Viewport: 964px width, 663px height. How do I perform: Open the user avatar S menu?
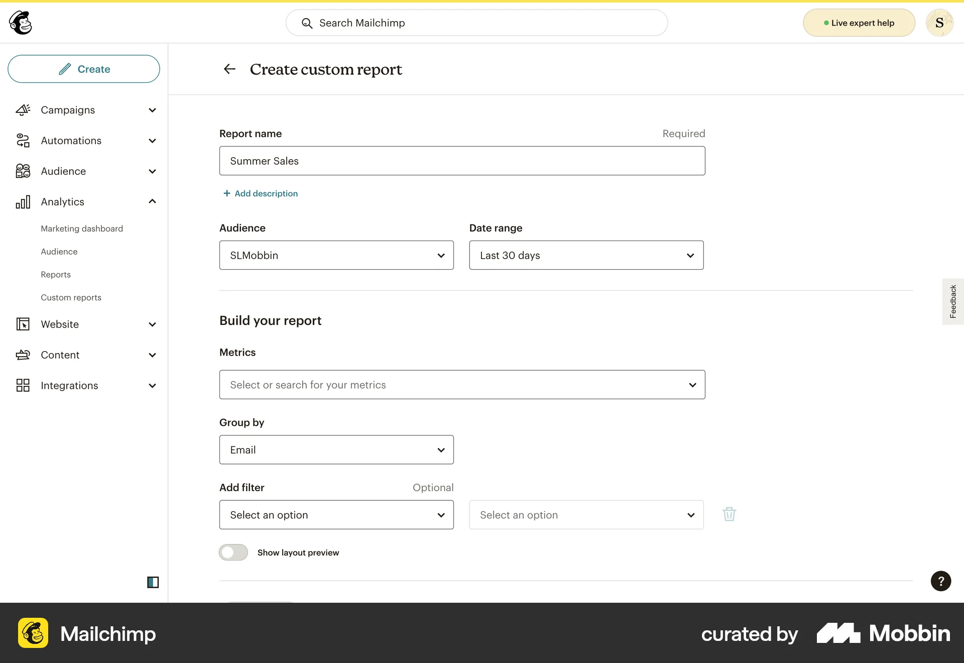point(939,23)
